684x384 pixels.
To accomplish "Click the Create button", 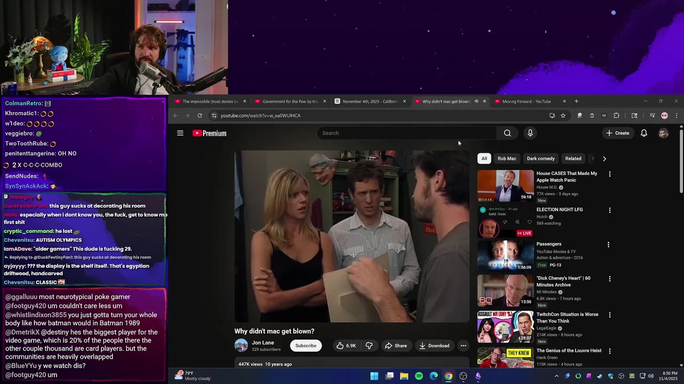I will coord(617,133).
